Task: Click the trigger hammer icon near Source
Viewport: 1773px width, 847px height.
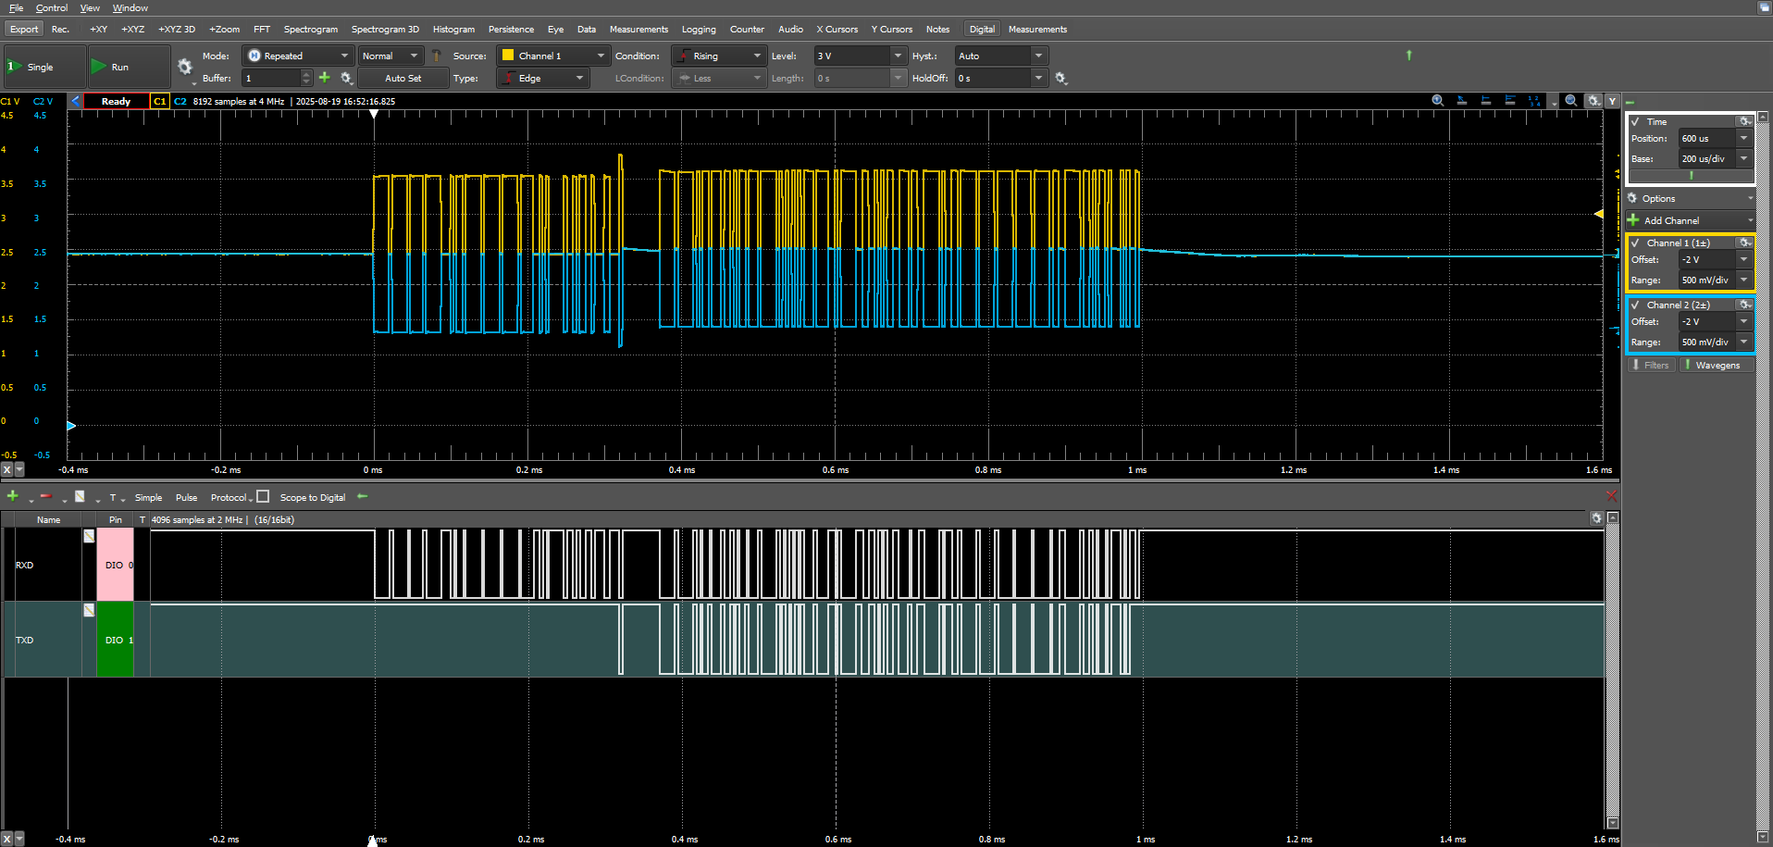Action: (x=437, y=56)
